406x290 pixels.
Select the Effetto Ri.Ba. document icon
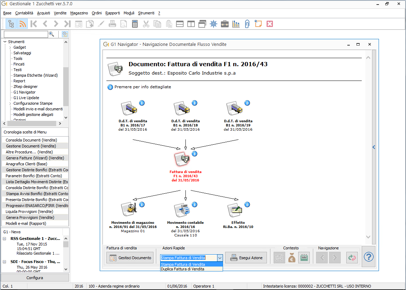click(235, 210)
